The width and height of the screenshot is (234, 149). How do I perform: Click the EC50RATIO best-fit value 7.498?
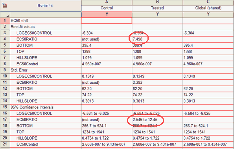[138, 39]
